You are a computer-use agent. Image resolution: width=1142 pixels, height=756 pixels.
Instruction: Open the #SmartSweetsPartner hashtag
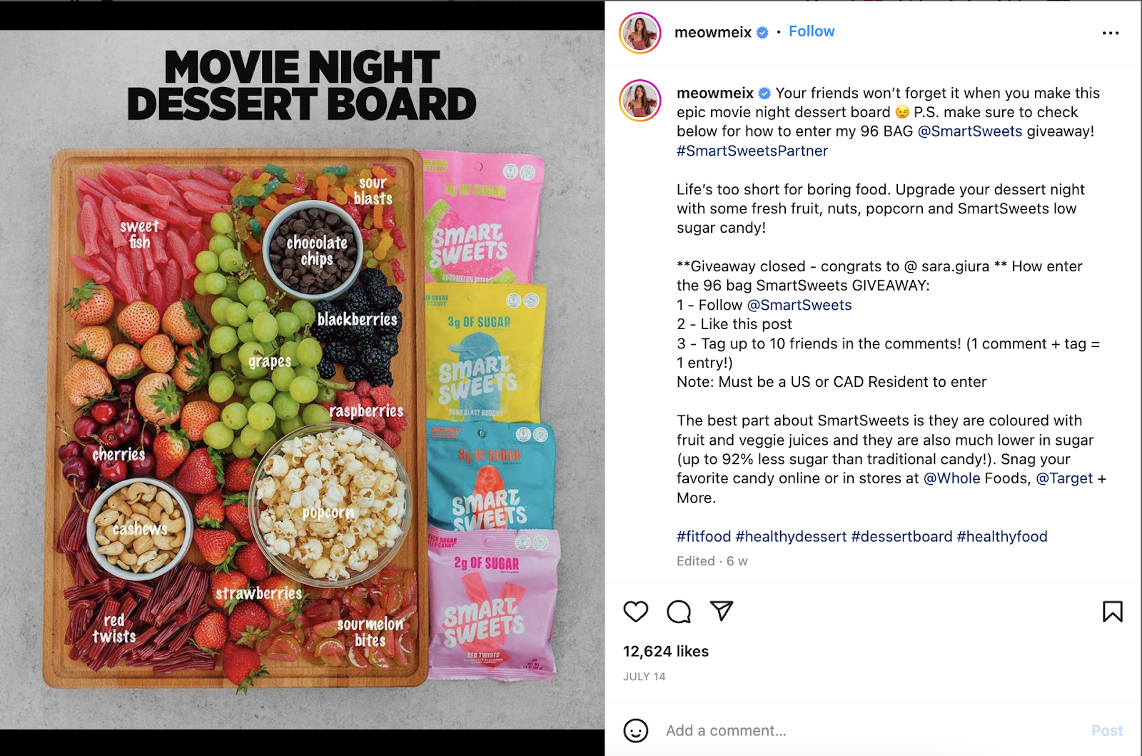click(752, 151)
